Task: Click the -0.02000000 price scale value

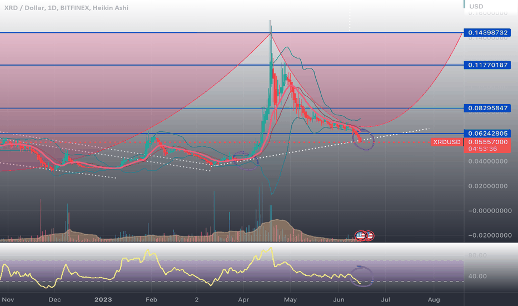Action: pyautogui.click(x=490, y=235)
